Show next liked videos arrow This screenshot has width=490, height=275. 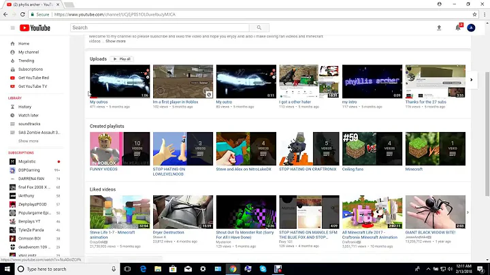coord(468,212)
